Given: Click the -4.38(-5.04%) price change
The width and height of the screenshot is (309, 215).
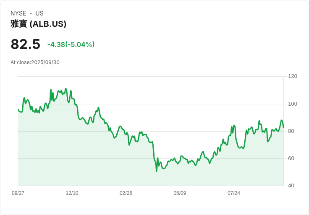Looking at the screenshot, I should (71, 44).
